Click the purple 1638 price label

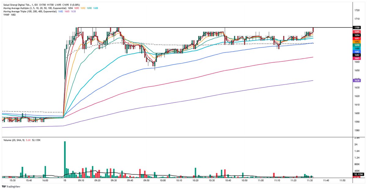[x=357, y=80]
